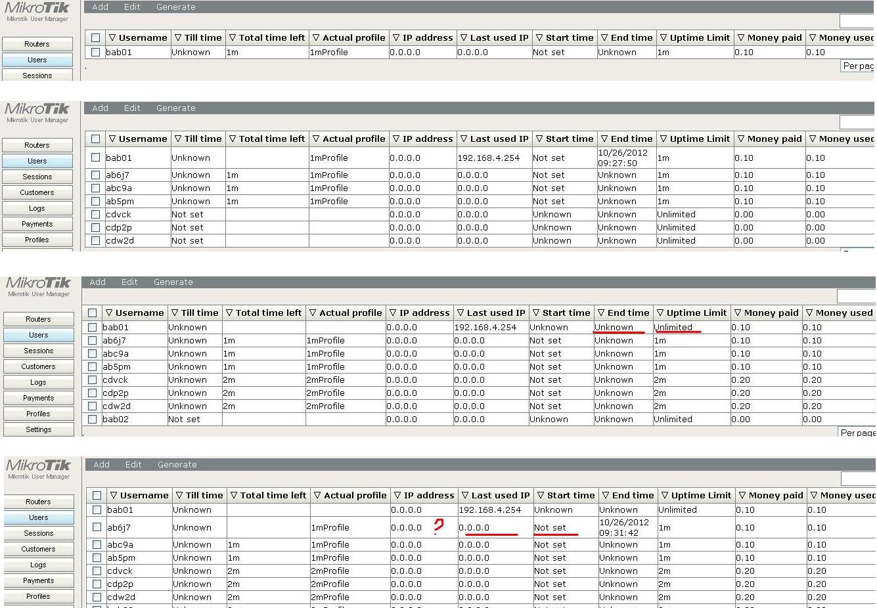Click bab01's "Unlimited" uptime limit in third panel
Screen dimensions: 877x608
pos(673,327)
